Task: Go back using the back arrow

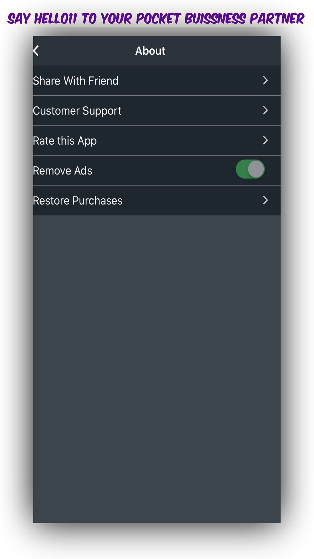Action: pos(36,51)
